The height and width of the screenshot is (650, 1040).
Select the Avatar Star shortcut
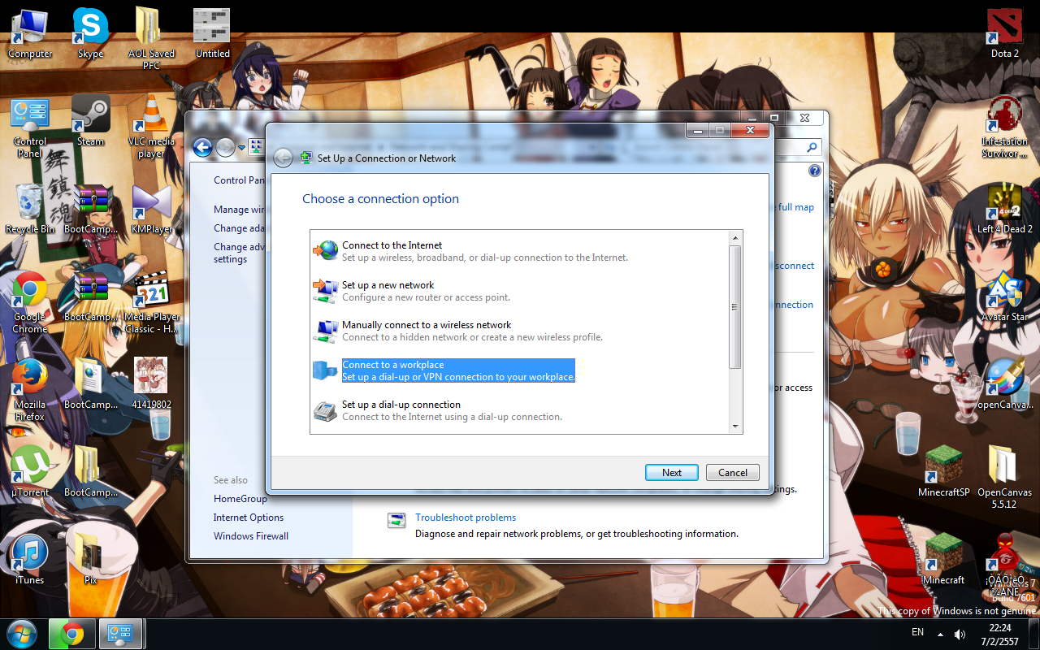pos(1004,297)
